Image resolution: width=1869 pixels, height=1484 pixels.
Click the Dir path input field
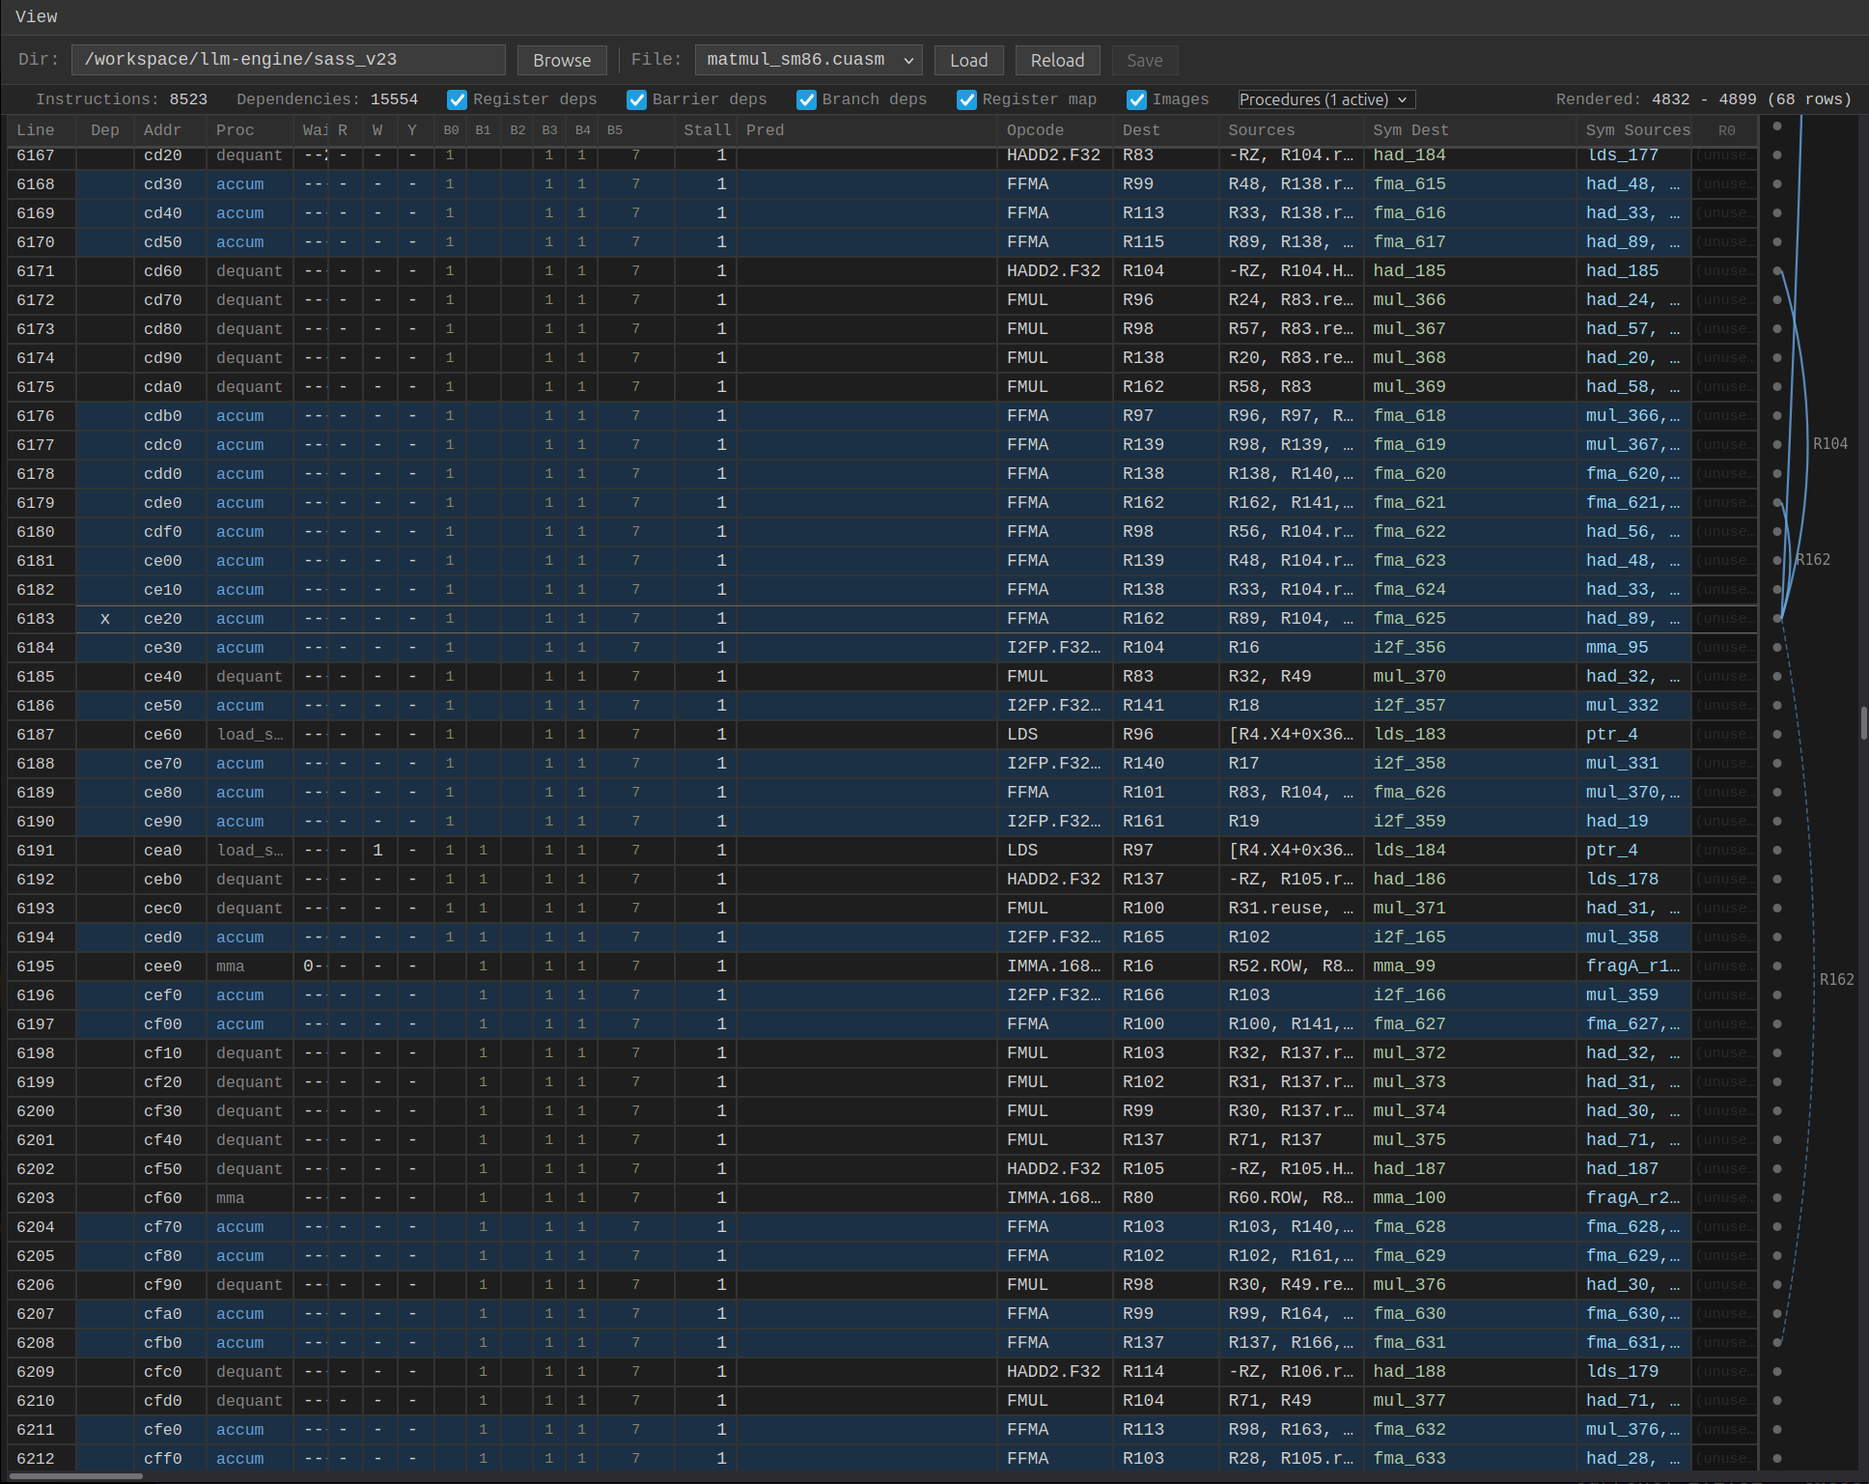[288, 60]
